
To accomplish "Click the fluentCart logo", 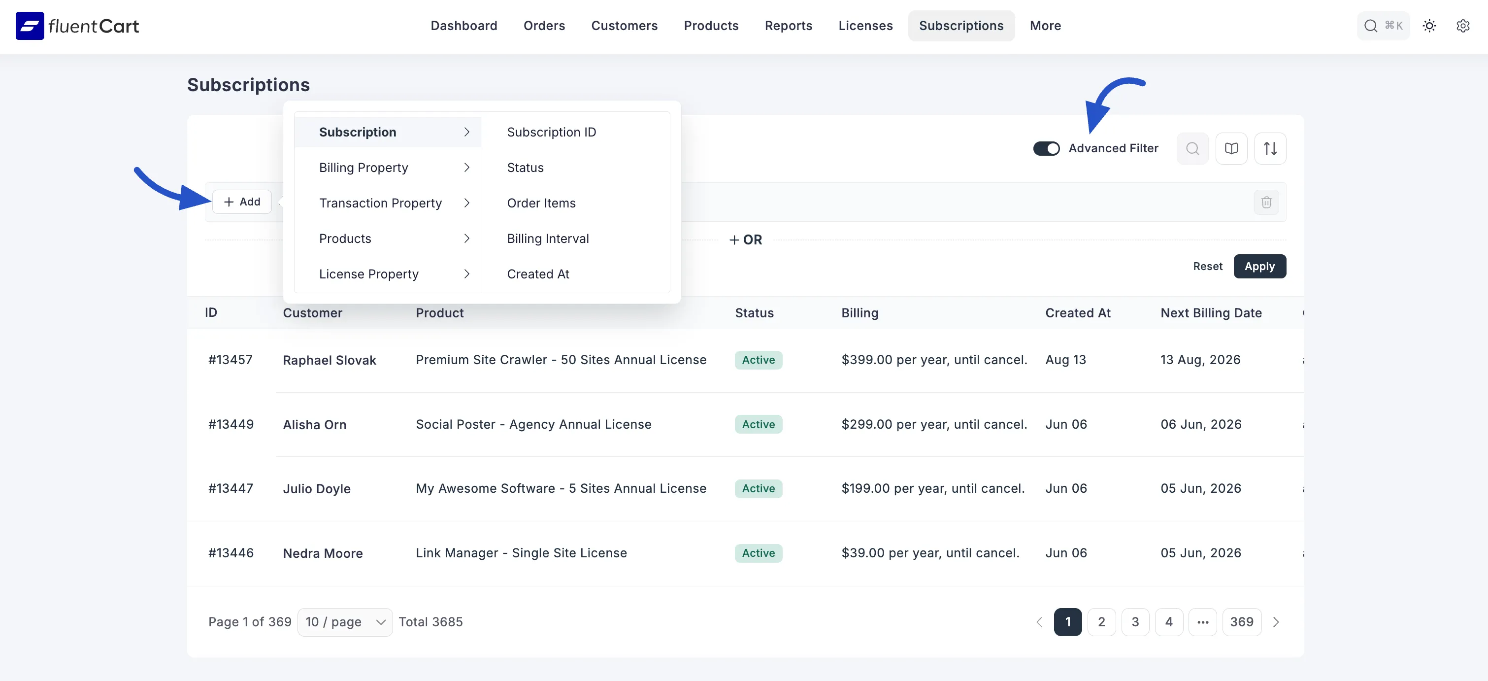I will pyautogui.click(x=77, y=26).
